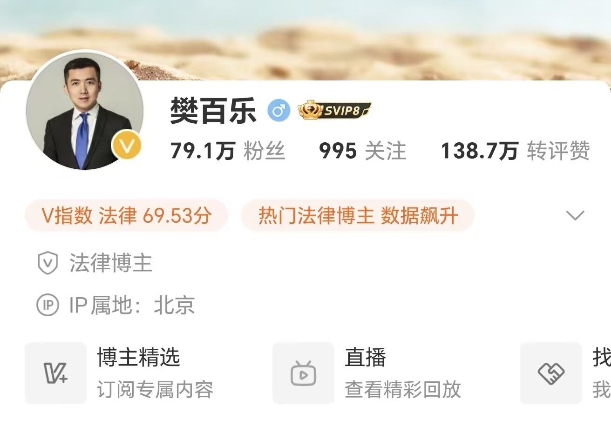Tap the 热门法律博主 数据飙升 tag
The image size is (611, 439).
[x=358, y=215]
